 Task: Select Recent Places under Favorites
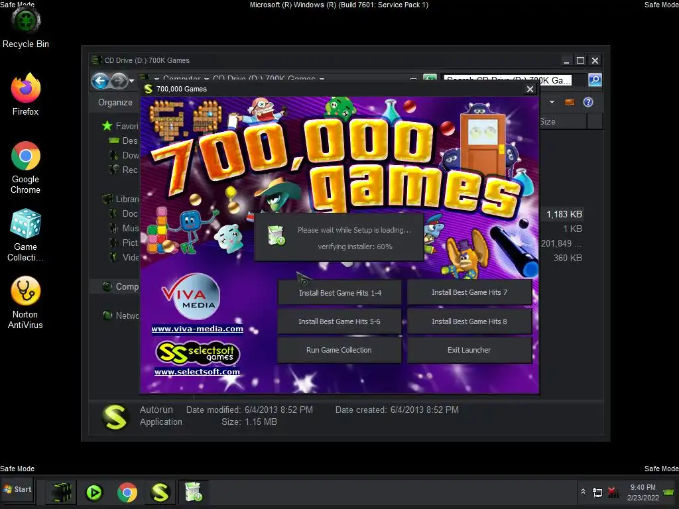click(x=123, y=170)
